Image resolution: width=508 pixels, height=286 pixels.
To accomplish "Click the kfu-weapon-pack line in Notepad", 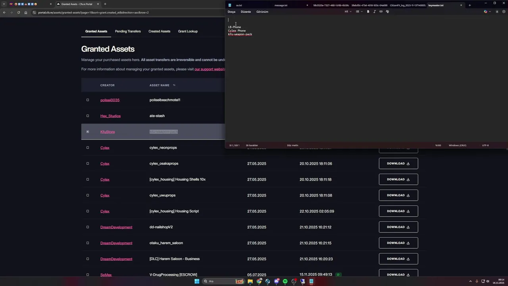I will [240, 34].
